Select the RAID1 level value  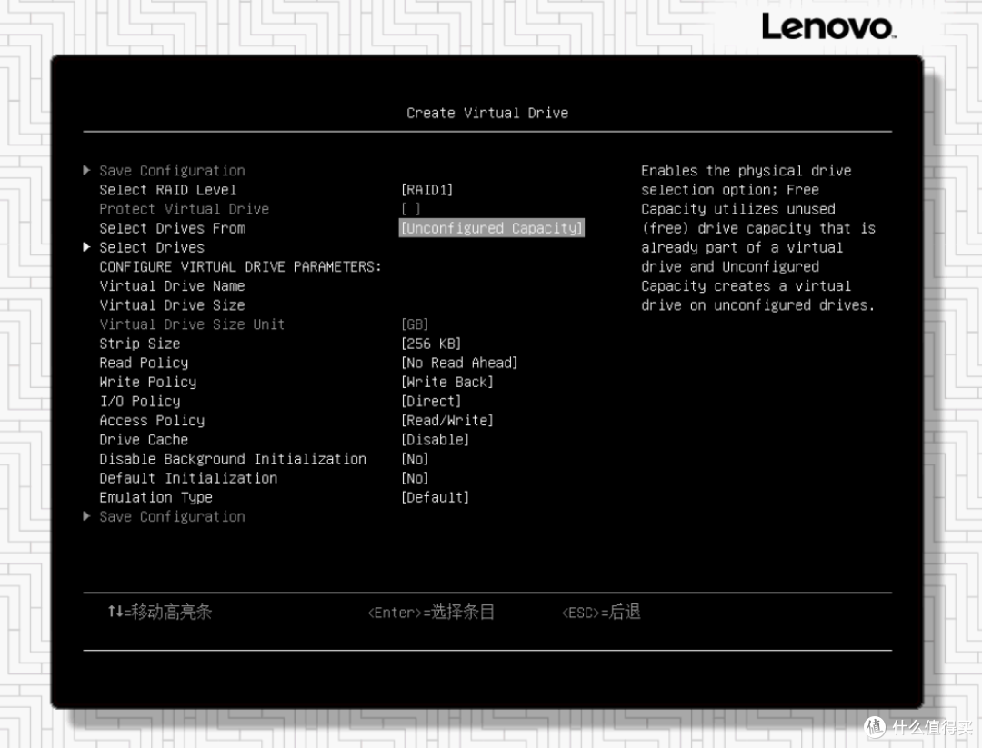[x=426, y=190]
